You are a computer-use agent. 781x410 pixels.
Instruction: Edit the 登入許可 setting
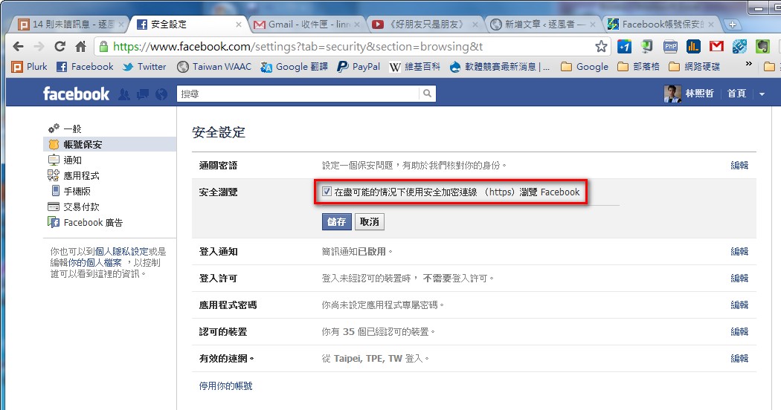(739, 278)
